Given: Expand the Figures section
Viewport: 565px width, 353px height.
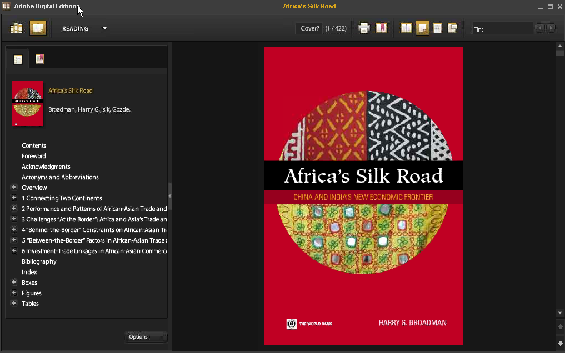Looking at the screenshot, I should (14, 293).
